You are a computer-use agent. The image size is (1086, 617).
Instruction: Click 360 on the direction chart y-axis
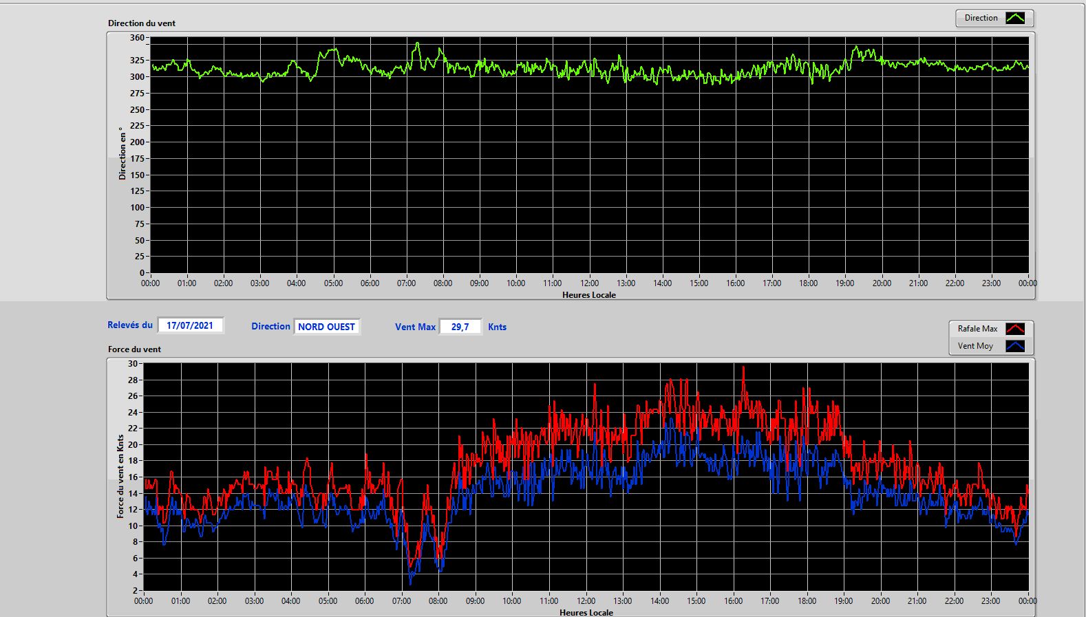pyautogui.click(x=137, y=39)
